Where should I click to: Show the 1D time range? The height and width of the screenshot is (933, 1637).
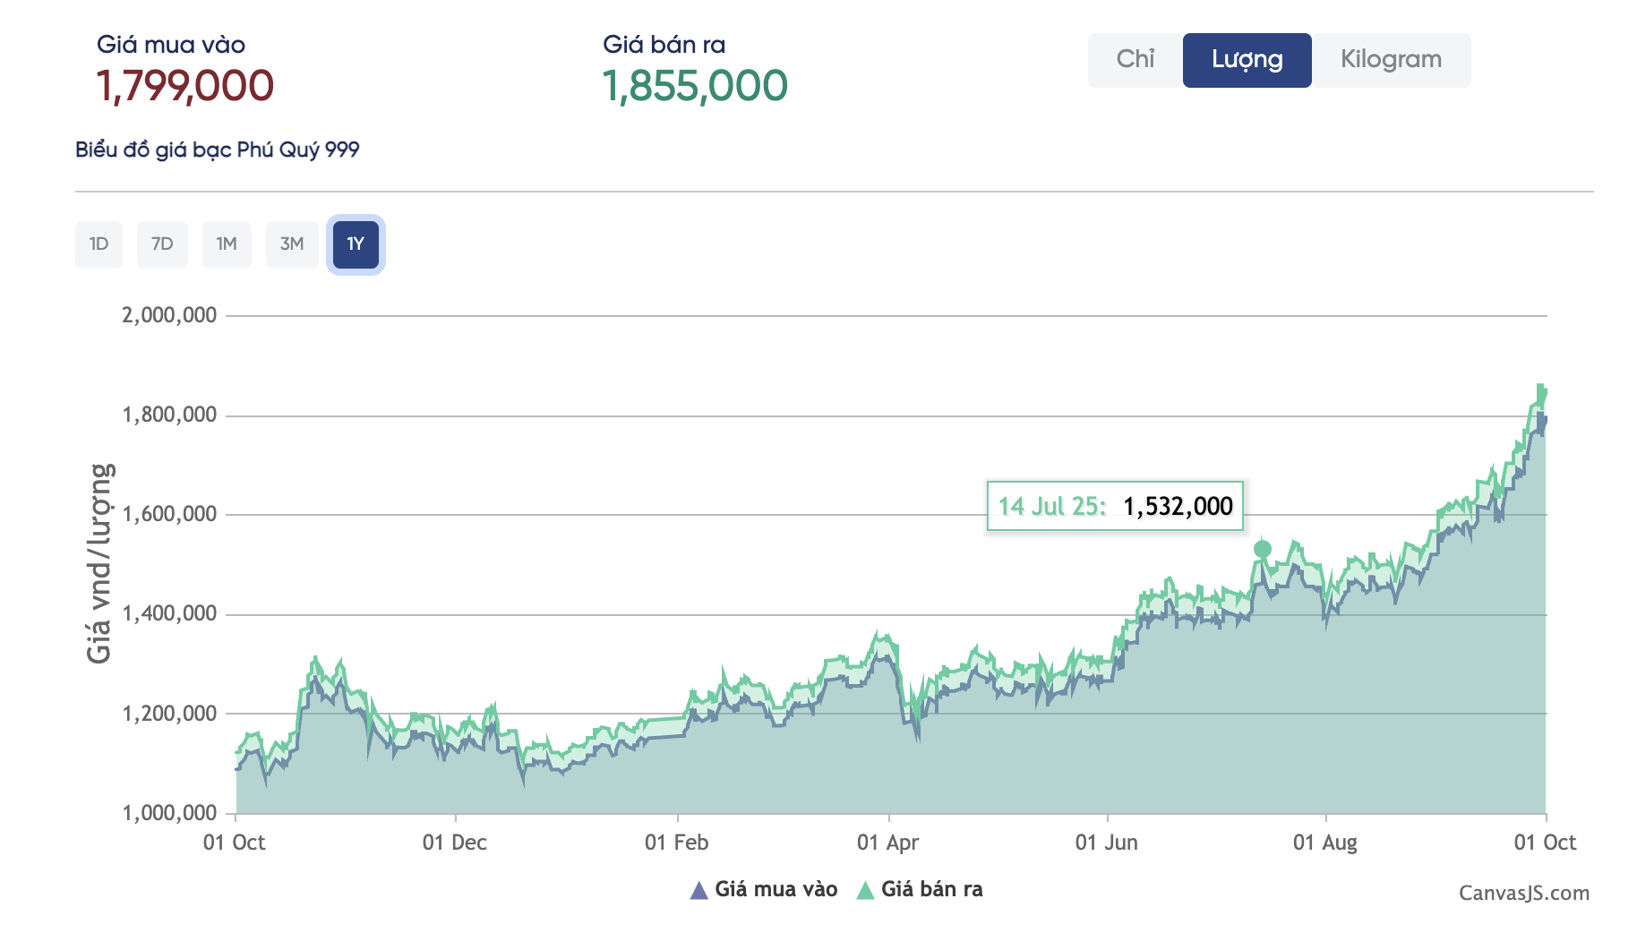(x=99, y=244)
